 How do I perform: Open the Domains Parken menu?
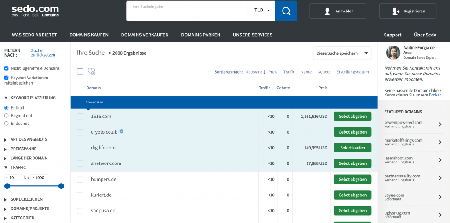pyautogui.click(x=200, y=35)
